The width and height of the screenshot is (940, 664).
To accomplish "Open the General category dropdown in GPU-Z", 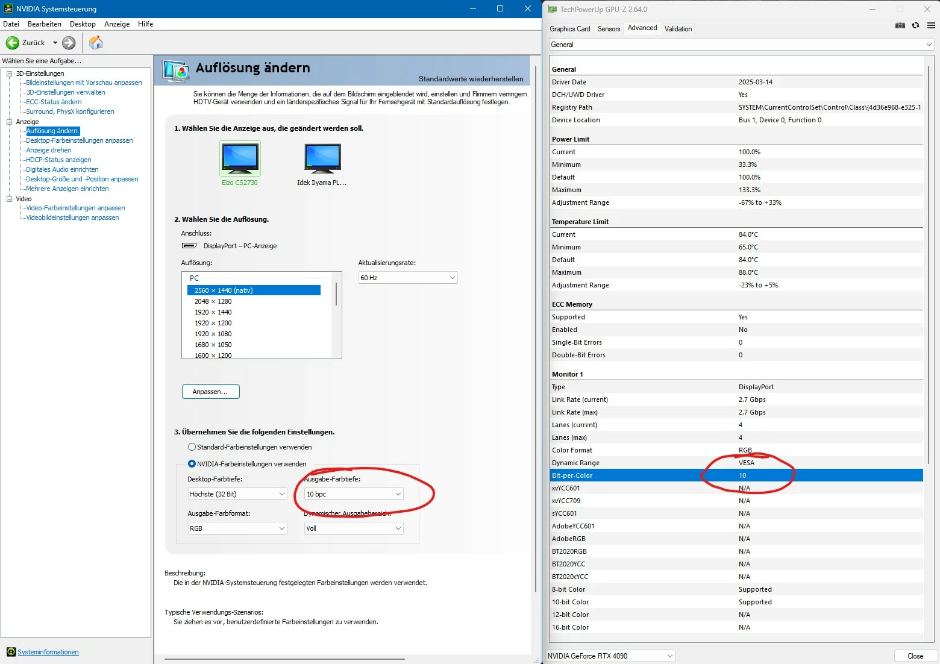I will tap(741, 45).
